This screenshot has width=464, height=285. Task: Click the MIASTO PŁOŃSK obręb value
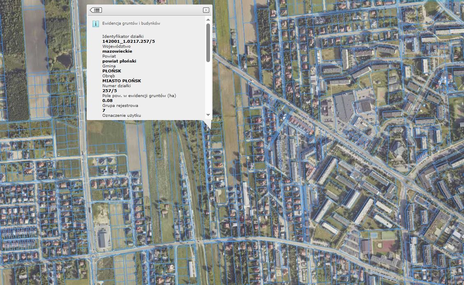[x=121, y=81]
